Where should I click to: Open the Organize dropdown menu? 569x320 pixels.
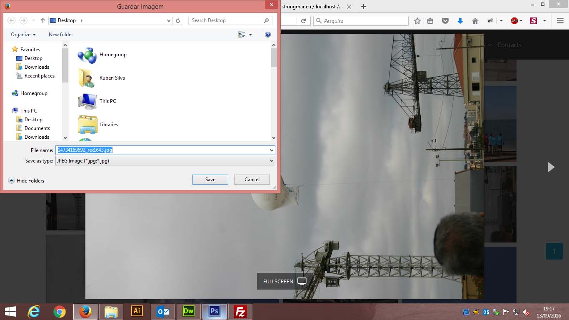tap(23, 35)
